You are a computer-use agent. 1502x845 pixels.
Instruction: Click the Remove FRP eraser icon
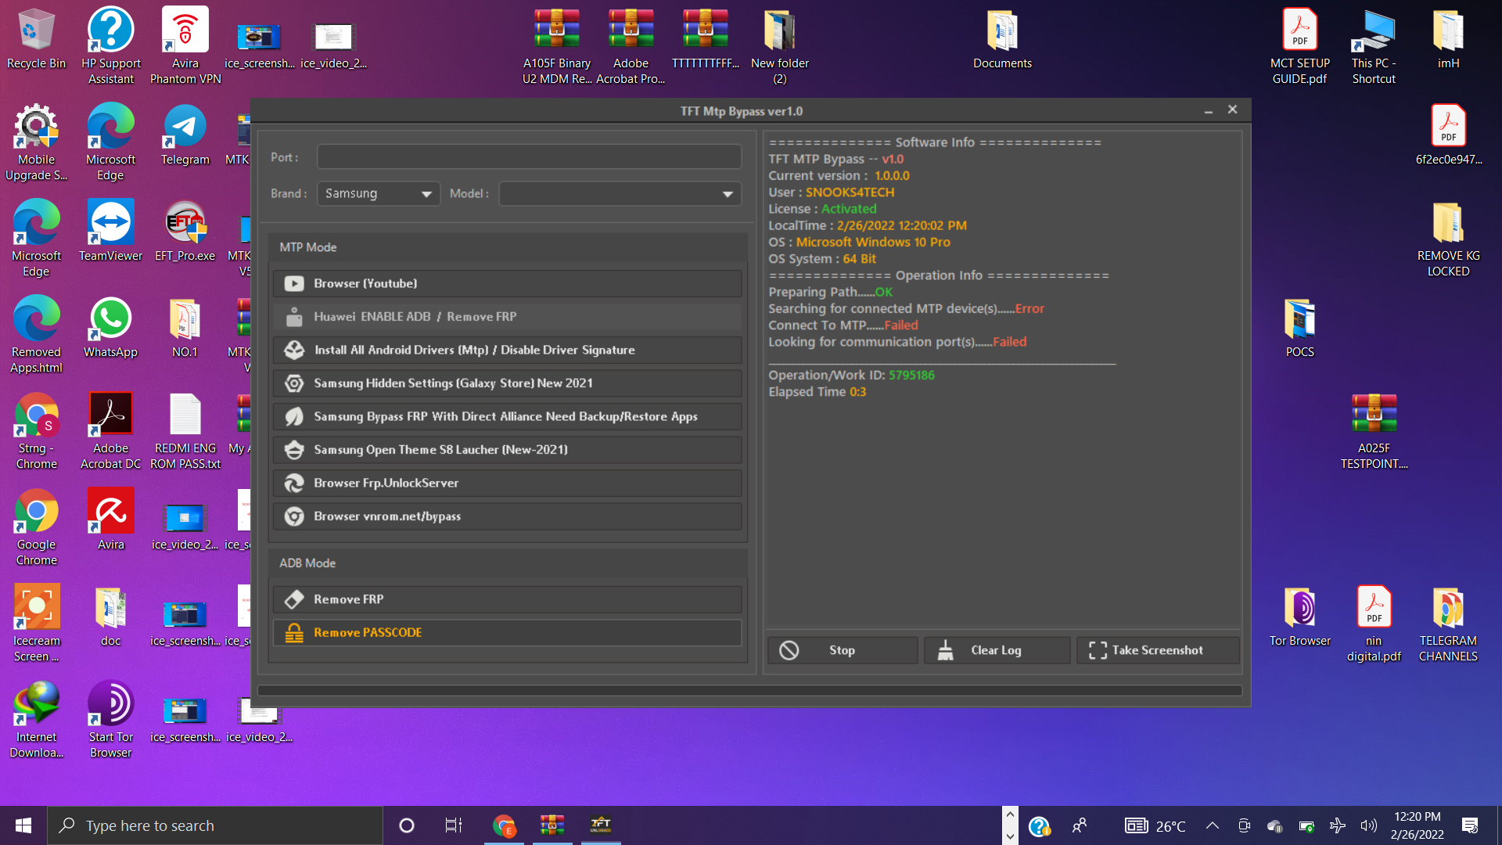click(294, 599)
